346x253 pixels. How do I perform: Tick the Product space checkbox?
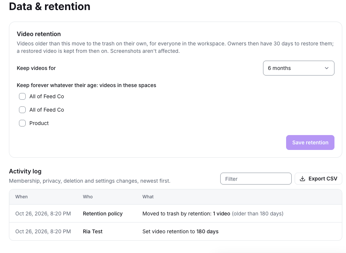22,123
